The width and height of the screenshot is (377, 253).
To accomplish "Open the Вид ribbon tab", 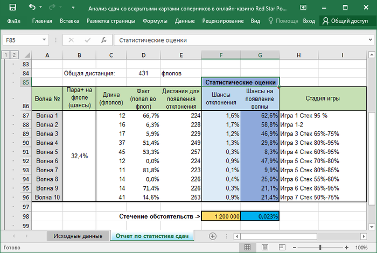I will click(x=255, y=21).
